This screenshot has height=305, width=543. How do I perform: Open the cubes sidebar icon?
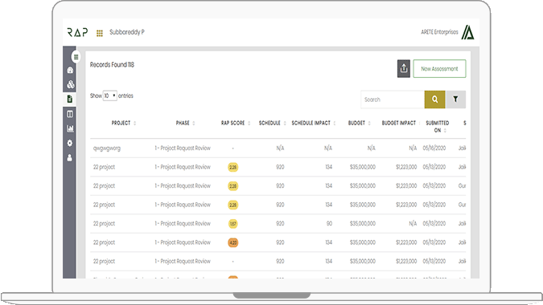click(x=70, y=84)
